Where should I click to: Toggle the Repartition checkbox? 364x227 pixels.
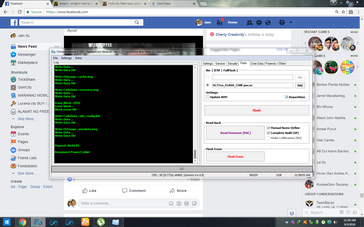pyautogui.click(x=287, y=97)
